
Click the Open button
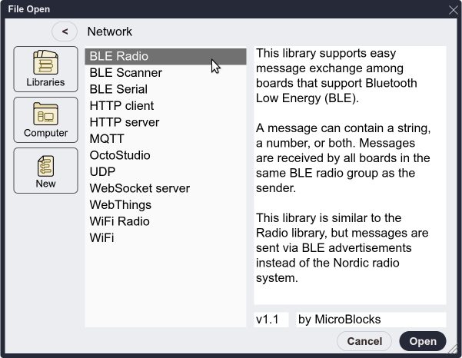pos(423,341)
